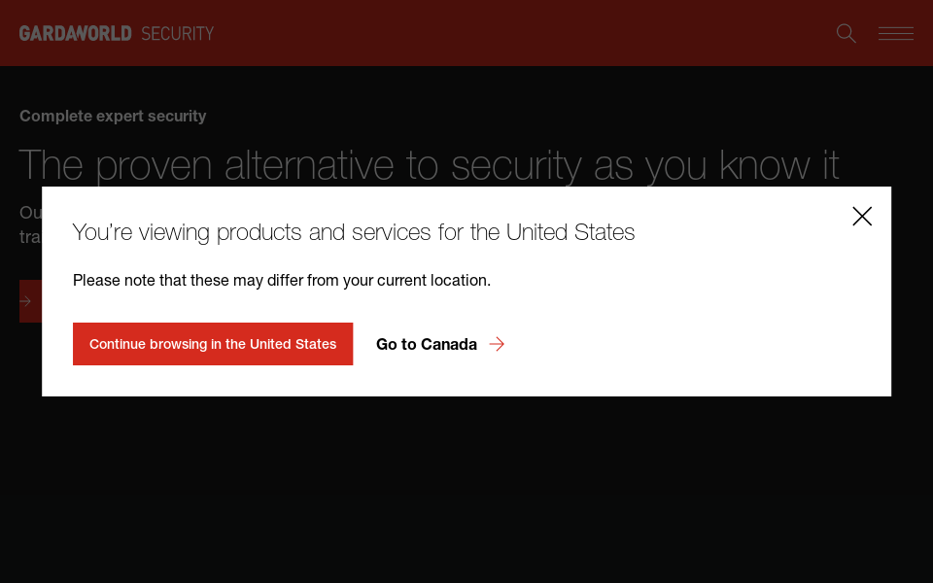Click the GardaWorld logo
The image size is (933, 583).
coord(76,33)
